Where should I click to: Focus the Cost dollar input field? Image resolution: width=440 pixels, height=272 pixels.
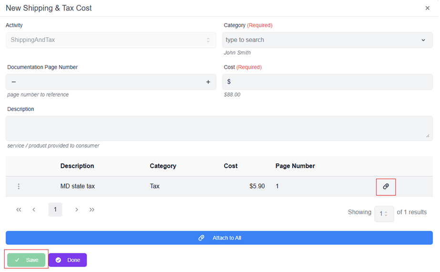[327, 82]
